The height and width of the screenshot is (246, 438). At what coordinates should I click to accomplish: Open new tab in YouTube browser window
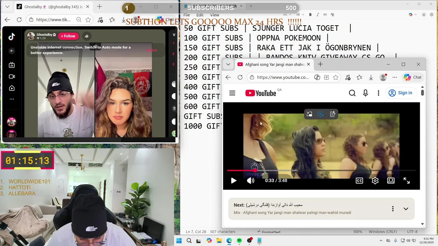320,64
